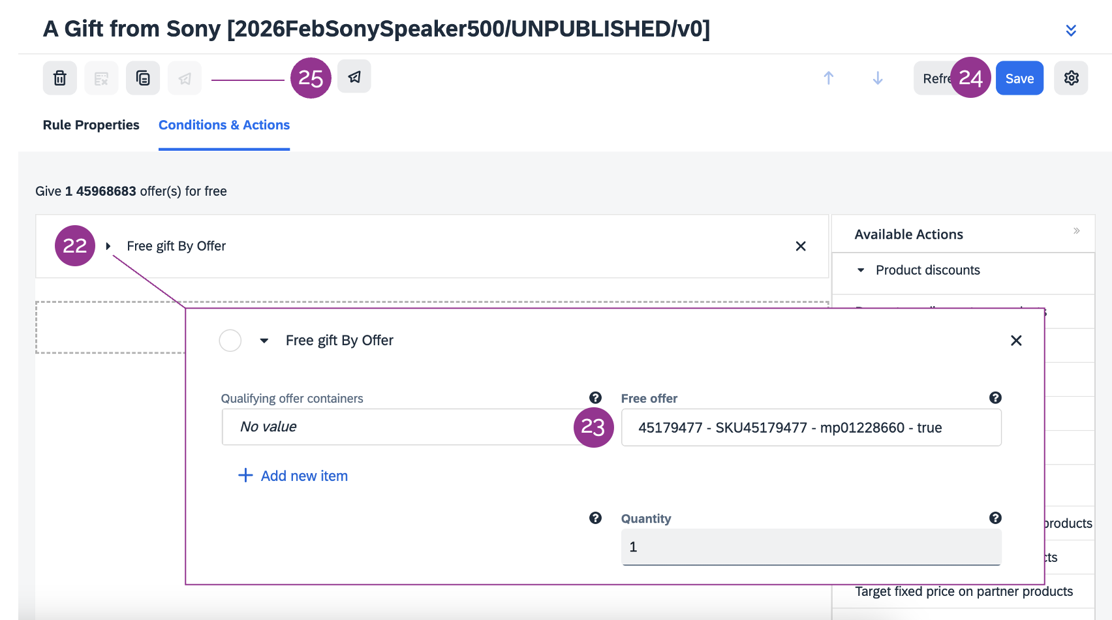Switch to the Rule Properties tab
The width and height of the screenshot is (1112, 620).
point(91,125)
